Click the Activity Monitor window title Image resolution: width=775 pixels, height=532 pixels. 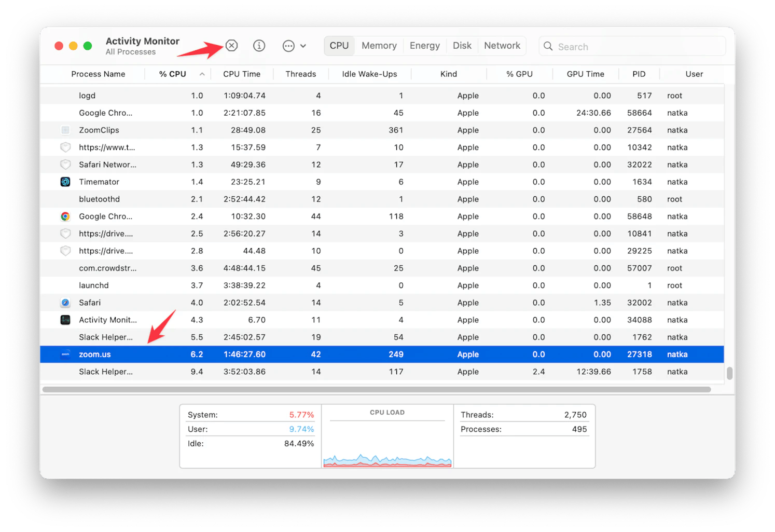coord(143,41)
